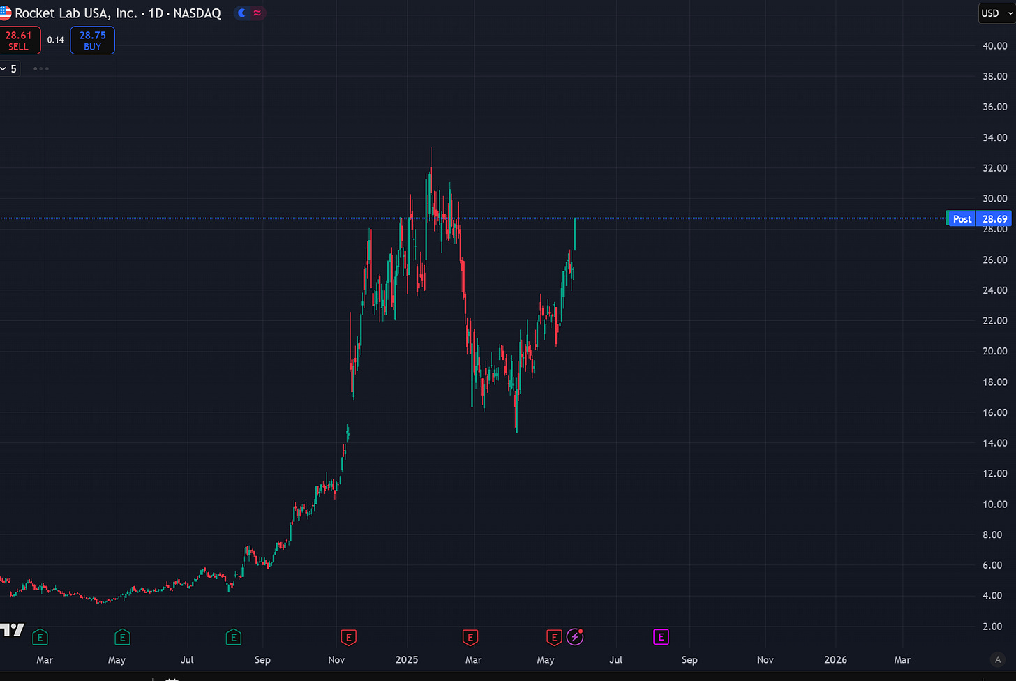This screenshot has height=681, width=1016.
Task: Click the pink approximate-equal data icon
Action: click(x=257, y=13)
